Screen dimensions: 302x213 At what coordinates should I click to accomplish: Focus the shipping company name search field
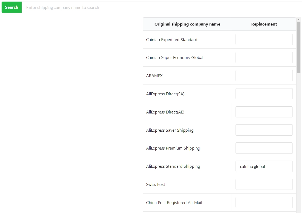tap(162, 7)
